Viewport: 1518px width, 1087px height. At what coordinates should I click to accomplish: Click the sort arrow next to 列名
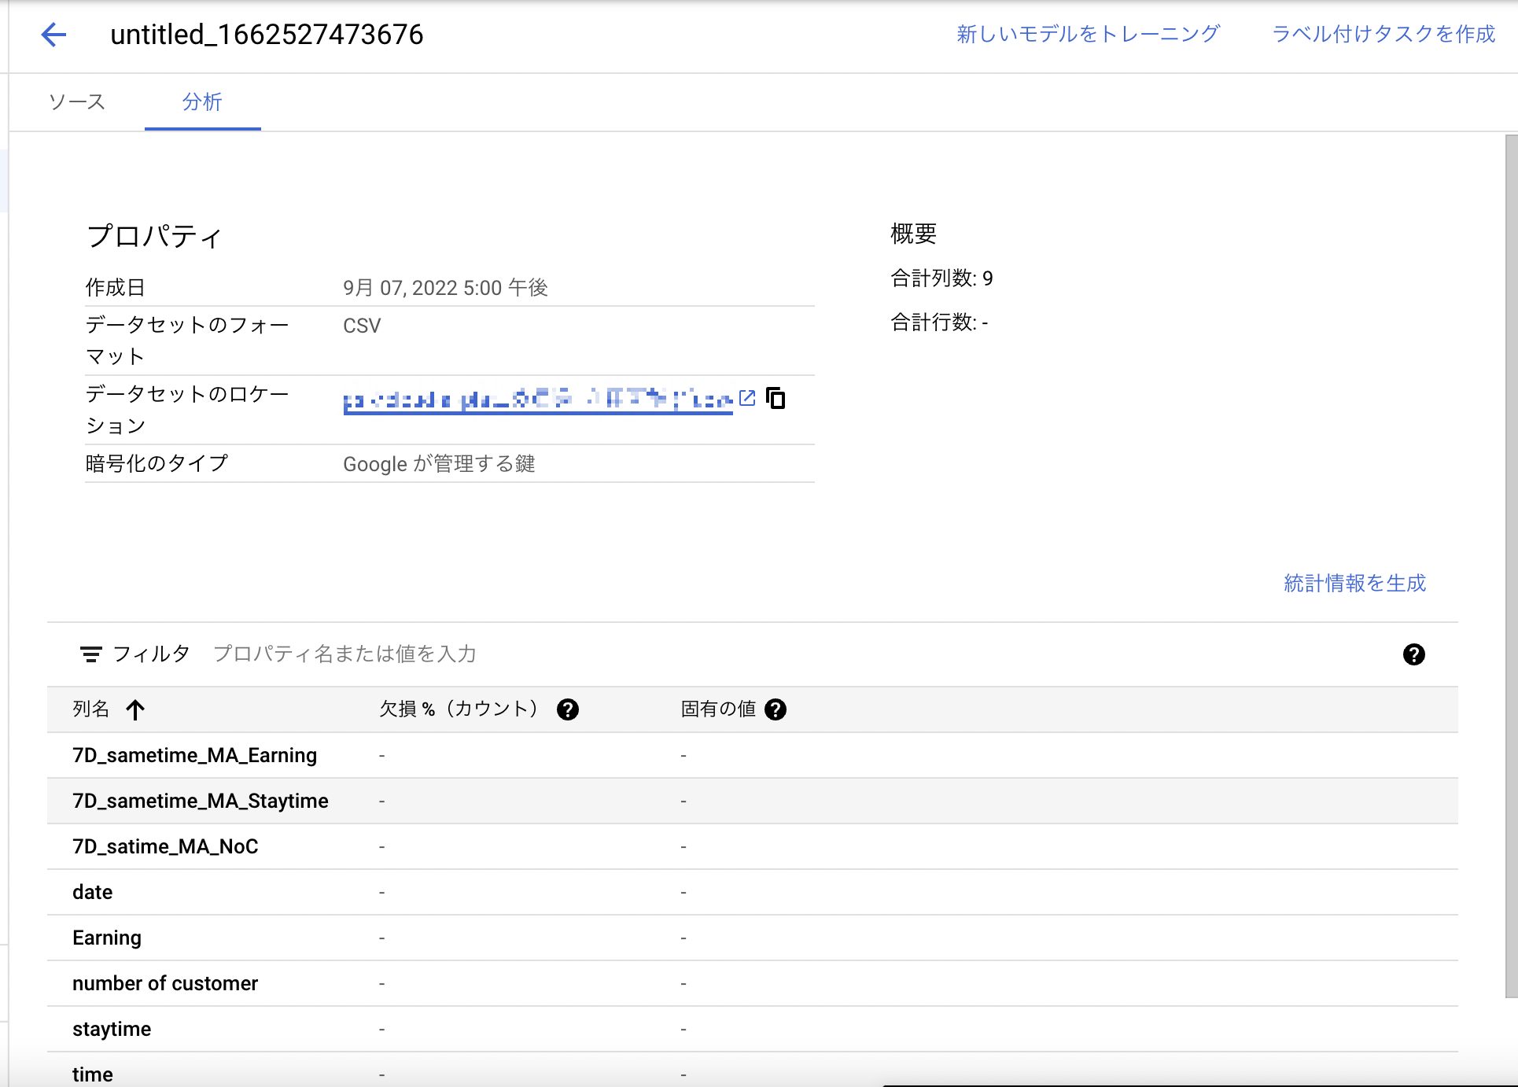[x=136, y=709]
